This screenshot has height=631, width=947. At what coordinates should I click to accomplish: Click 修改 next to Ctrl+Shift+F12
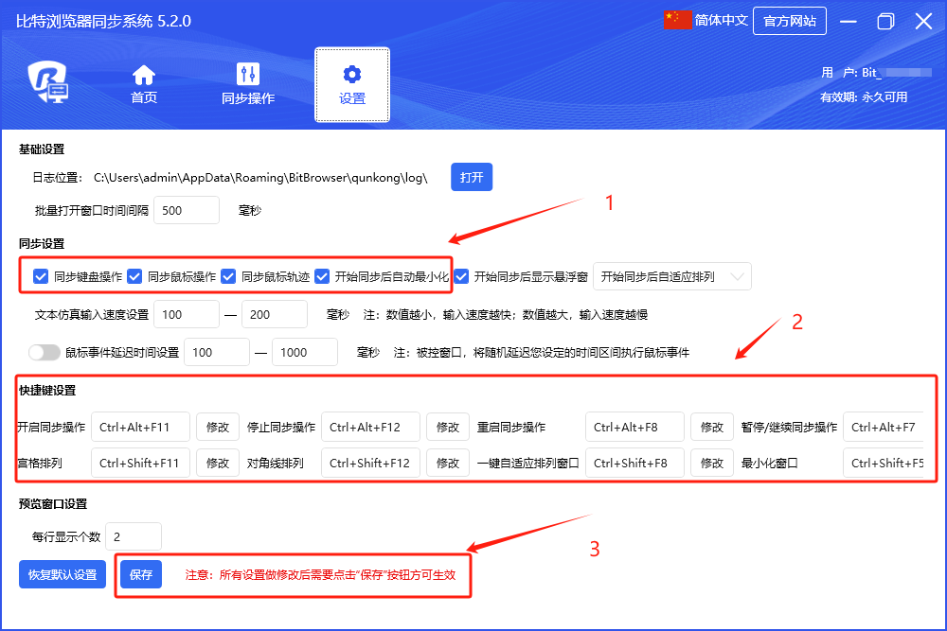click(447, 463)
